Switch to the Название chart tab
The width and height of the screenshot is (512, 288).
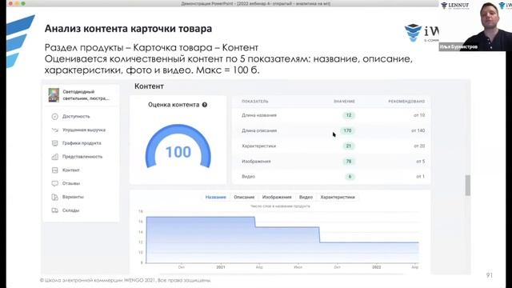(x=215, y=198)
